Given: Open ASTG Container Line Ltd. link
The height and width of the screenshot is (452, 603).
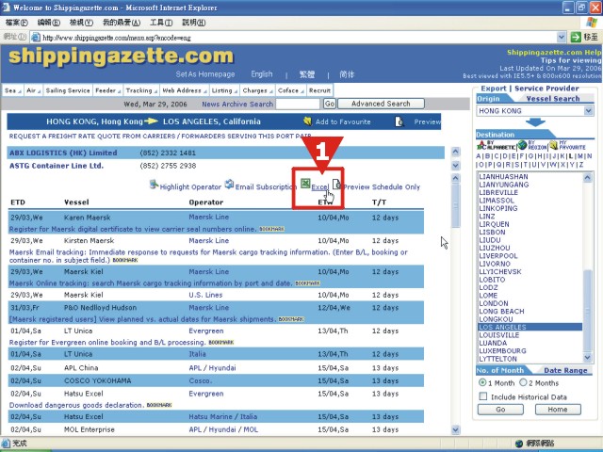Looking at the screenshot, I should pos(57,166).
